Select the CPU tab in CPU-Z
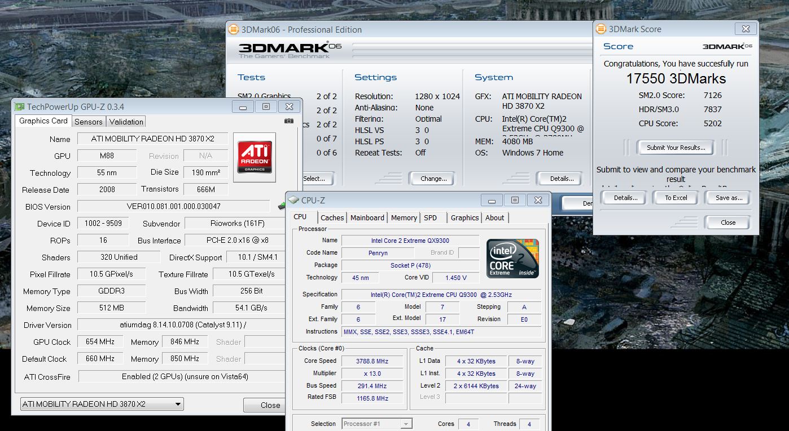 [x=300, y=217]
